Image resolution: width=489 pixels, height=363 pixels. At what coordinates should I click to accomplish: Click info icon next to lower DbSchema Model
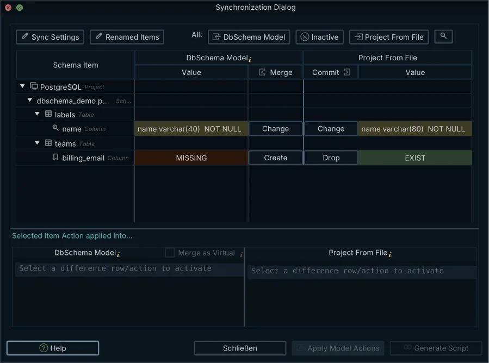click(119, 254)
